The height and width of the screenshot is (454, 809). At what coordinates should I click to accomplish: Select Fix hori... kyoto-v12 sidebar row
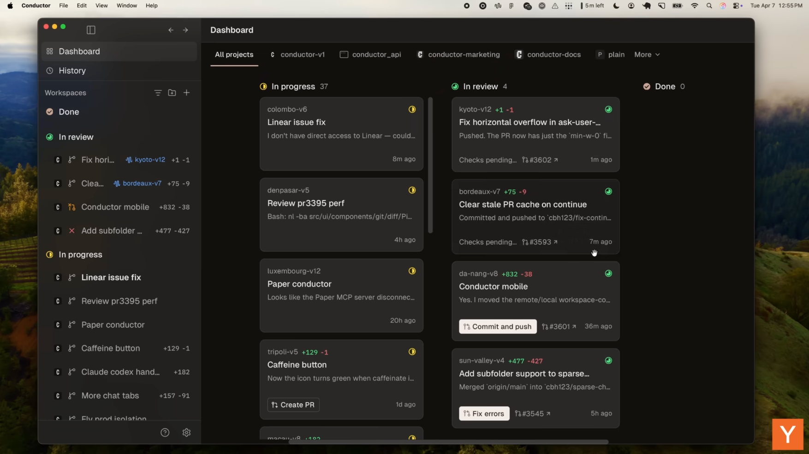(119, 160)
